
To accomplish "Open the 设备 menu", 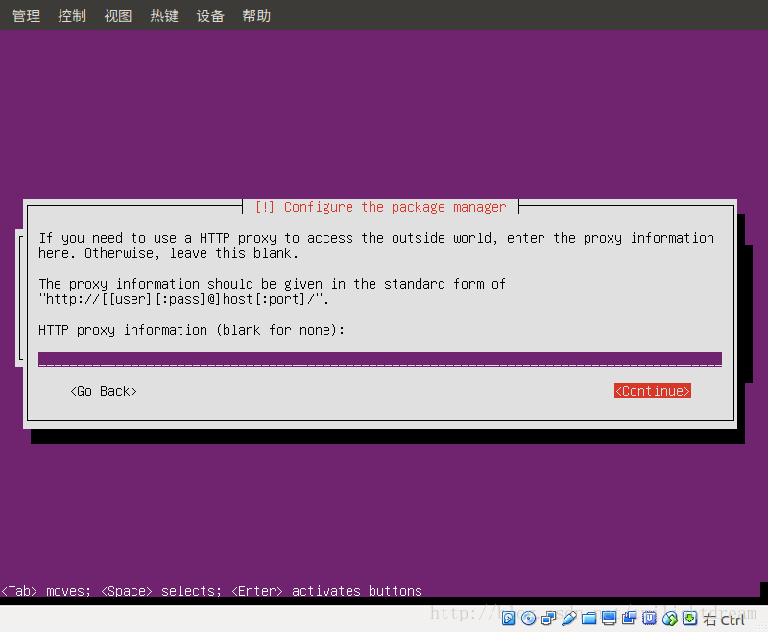I will [210, 14].
